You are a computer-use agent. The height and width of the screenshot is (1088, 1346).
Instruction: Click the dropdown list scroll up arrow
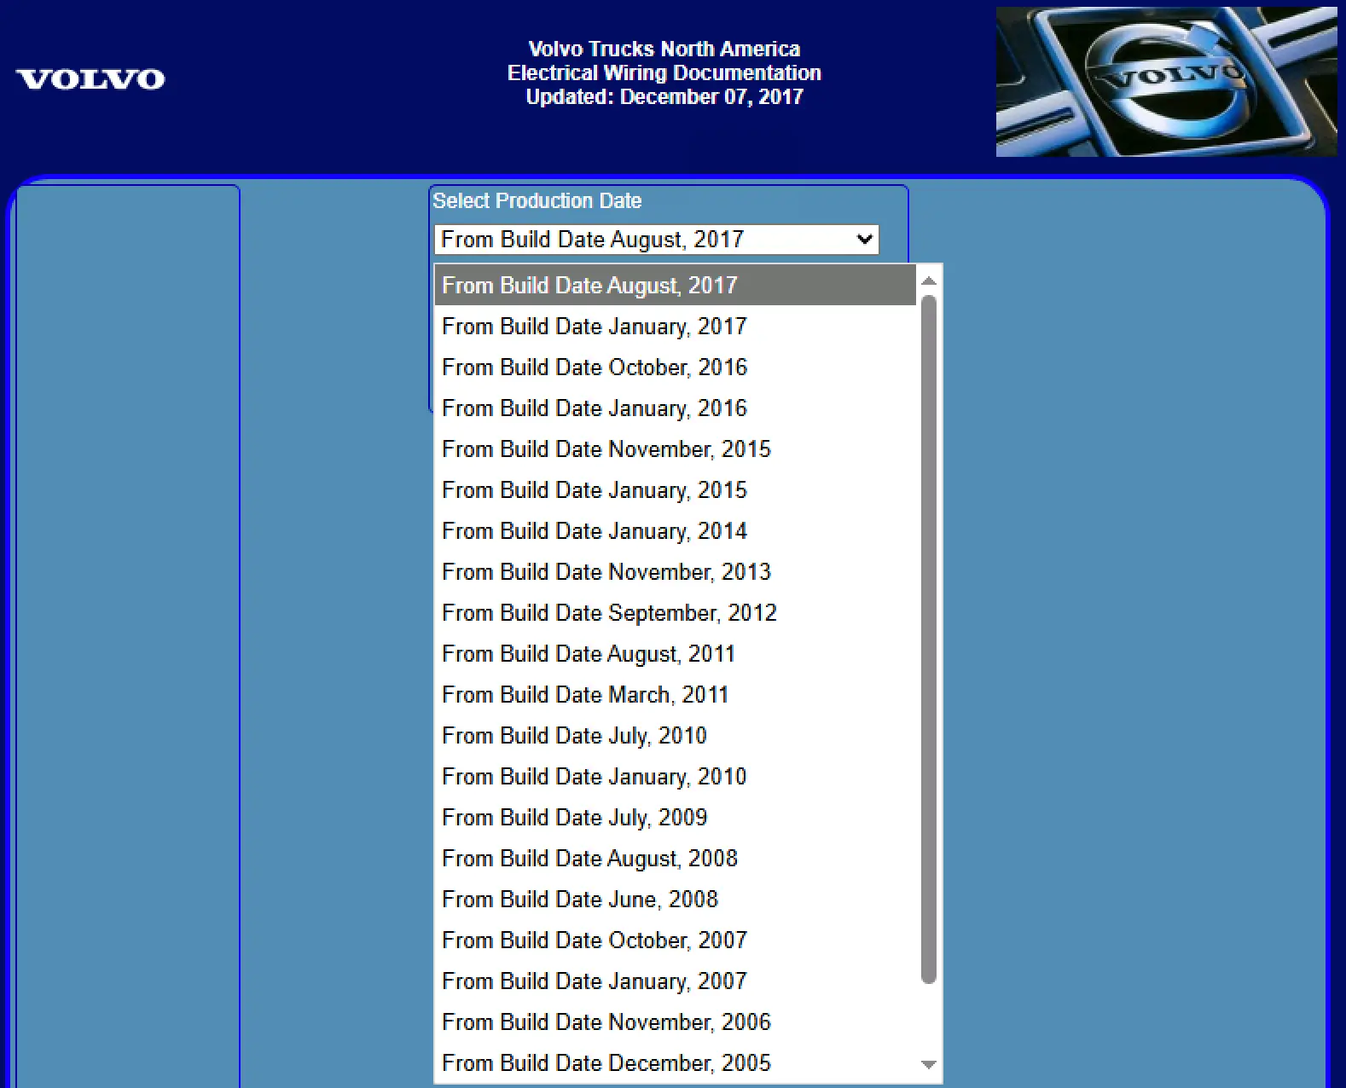coord(929,281)
